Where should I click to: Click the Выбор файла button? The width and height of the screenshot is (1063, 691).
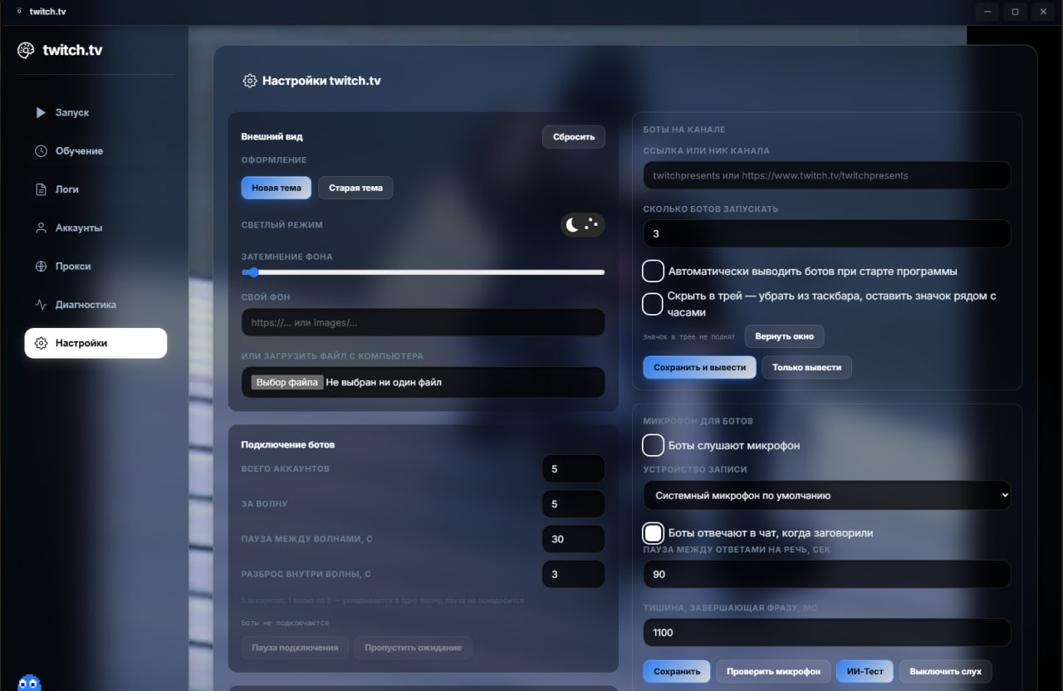coord(287,383)
